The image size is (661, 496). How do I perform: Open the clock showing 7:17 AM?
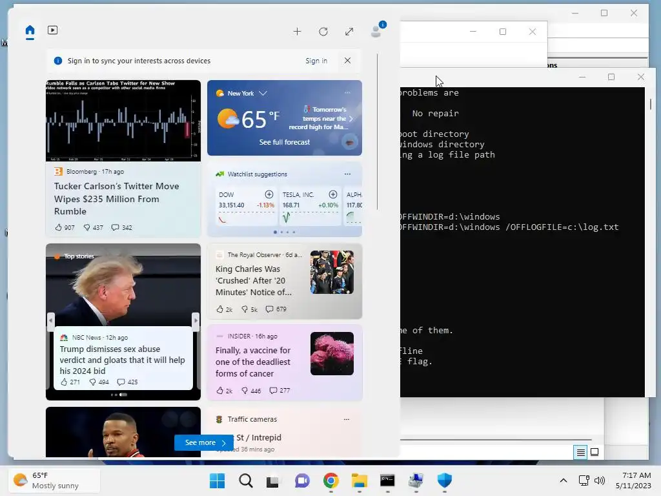[x=633, y=480]
